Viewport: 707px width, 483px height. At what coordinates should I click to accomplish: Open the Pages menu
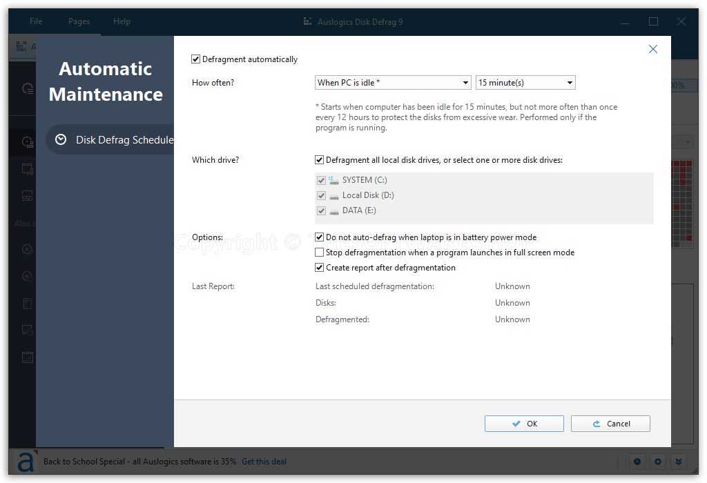coord(79,21)
